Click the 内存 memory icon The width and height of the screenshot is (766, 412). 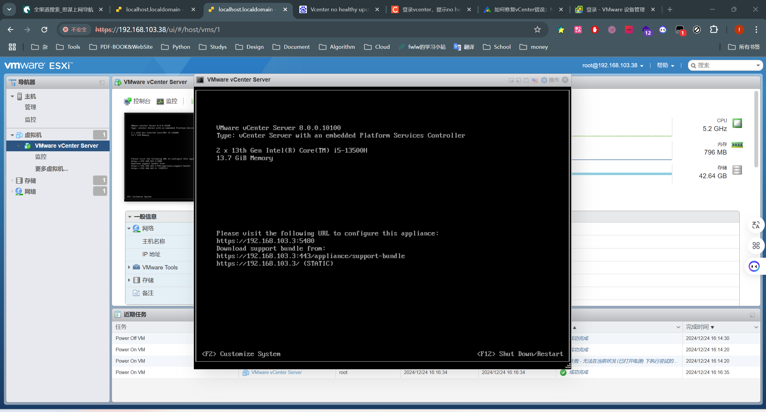pyautogui.click(x=737, y=145)
